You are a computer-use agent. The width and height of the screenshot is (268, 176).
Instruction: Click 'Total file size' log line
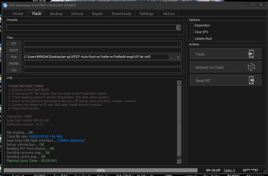coord(35,137)
